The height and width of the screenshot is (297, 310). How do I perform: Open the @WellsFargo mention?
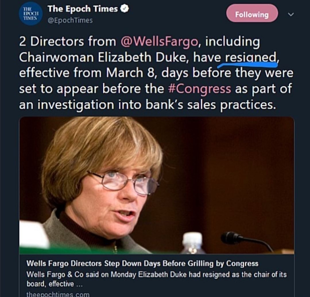pyautogui.click(x=159, y=41)
